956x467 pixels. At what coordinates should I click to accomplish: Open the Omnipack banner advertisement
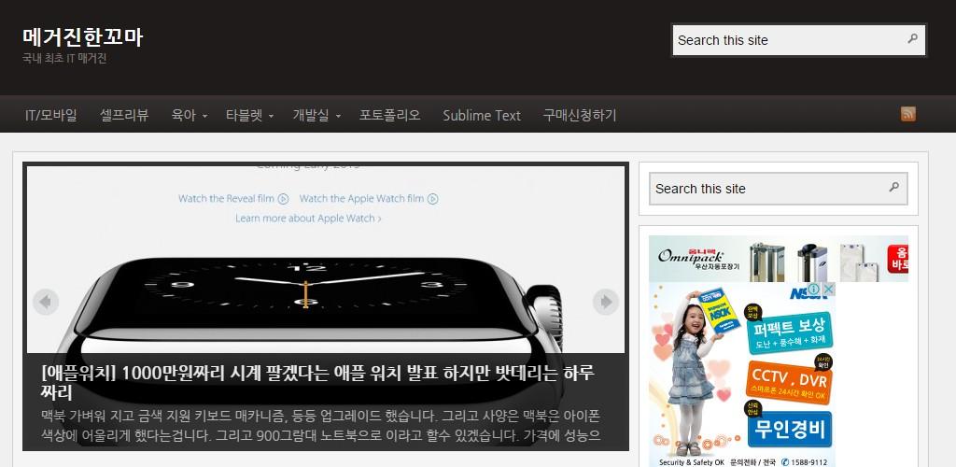[779, 259]
